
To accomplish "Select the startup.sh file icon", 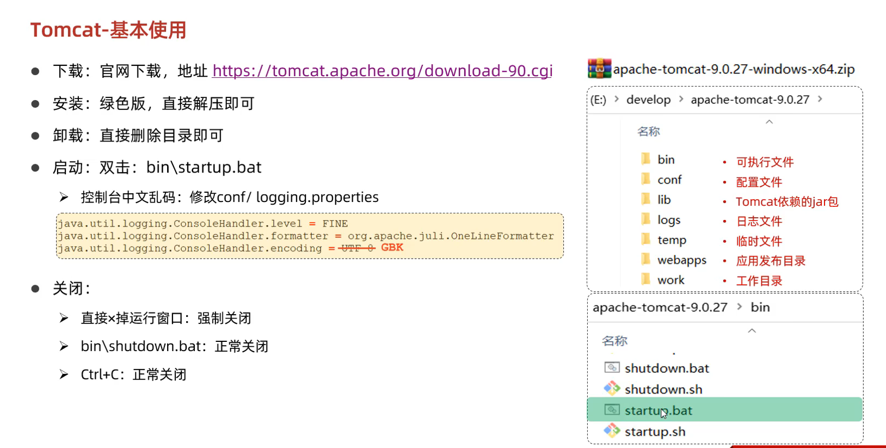I will tap(612, 431).
